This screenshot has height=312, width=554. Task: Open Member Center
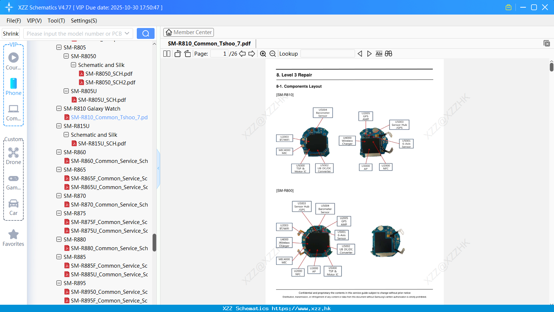188,32
